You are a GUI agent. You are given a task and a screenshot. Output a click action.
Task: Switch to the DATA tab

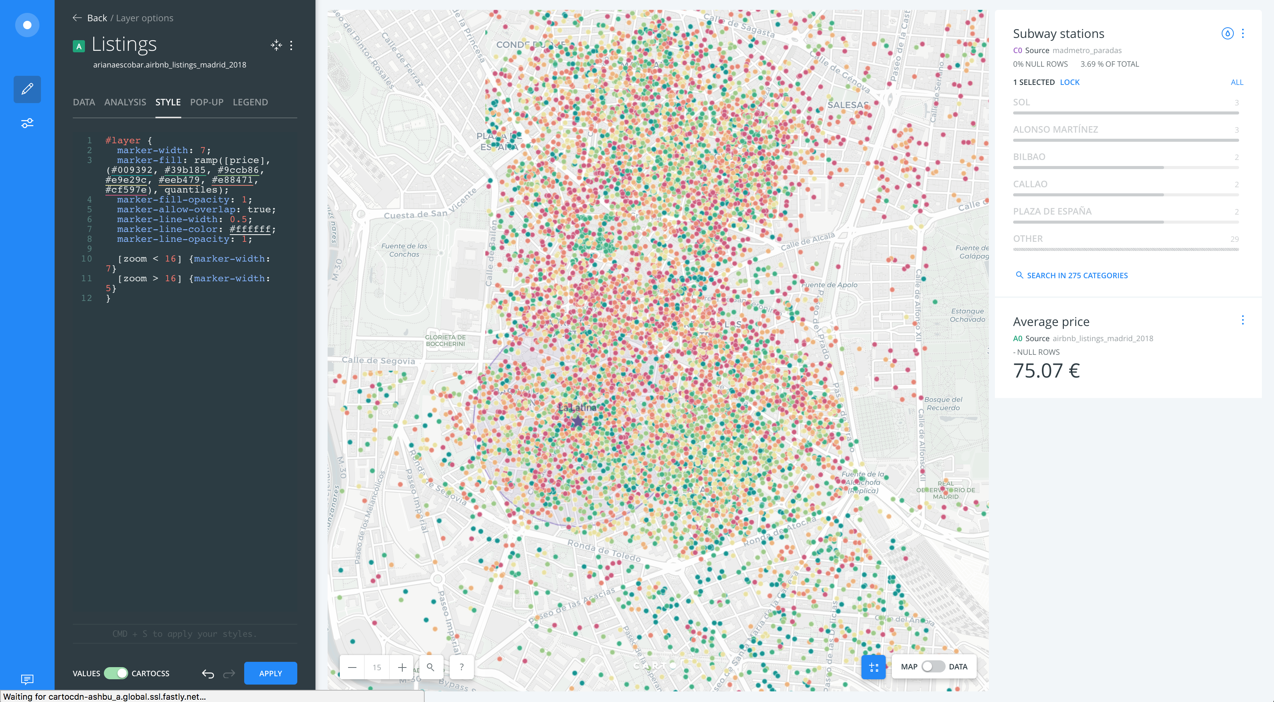pos(83,102)
